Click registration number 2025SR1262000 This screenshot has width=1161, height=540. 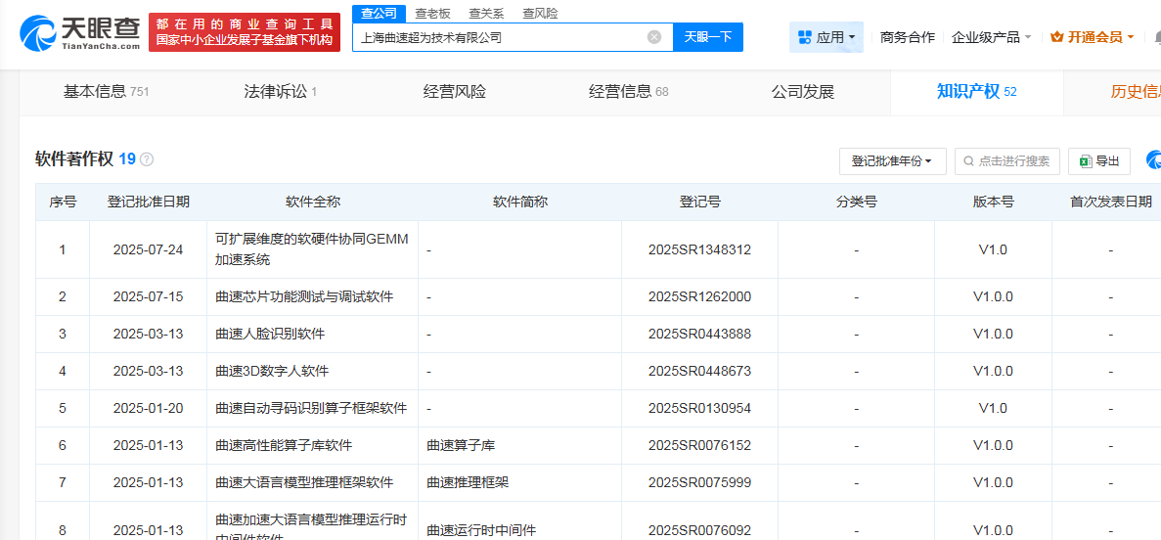click(x=699, y=297)
